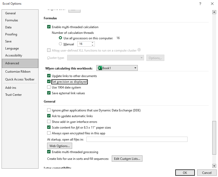Toggle Enable multi-threaded calculation checkbox

[x=49, y=27]
